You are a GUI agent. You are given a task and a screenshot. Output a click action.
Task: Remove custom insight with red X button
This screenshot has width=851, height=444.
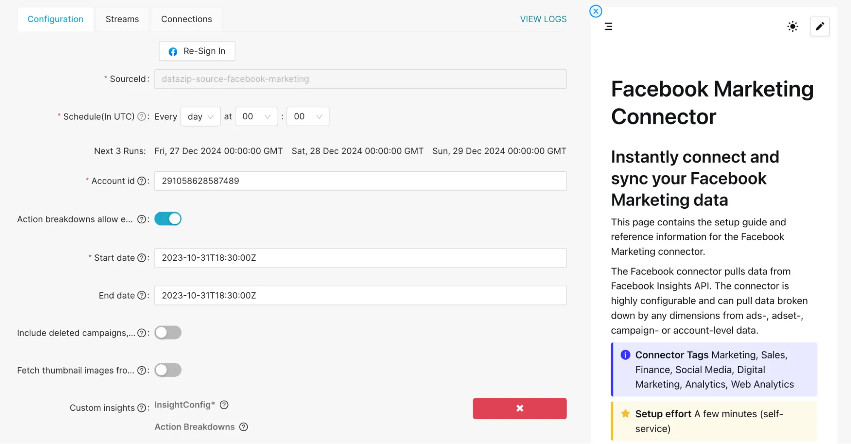pos(519,409)
